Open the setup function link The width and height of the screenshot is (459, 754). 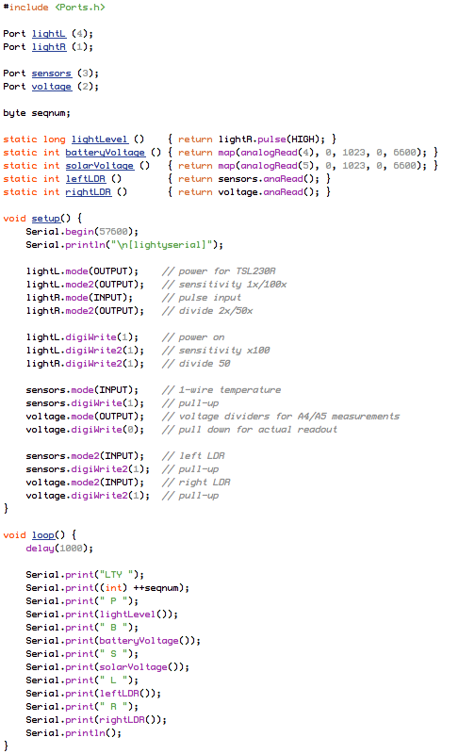click(x=46, y=219)
